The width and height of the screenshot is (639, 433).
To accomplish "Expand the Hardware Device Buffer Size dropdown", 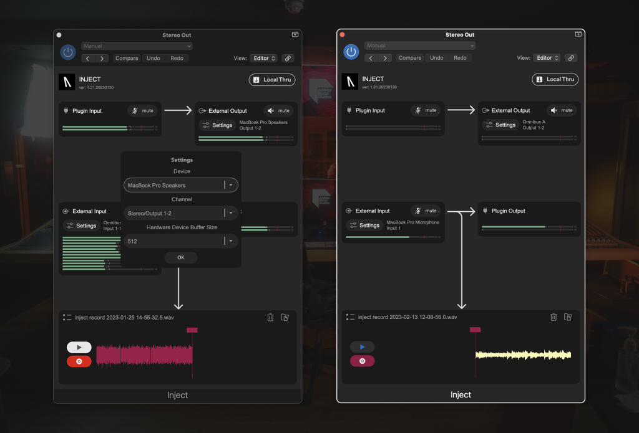I will click(180, 241).
